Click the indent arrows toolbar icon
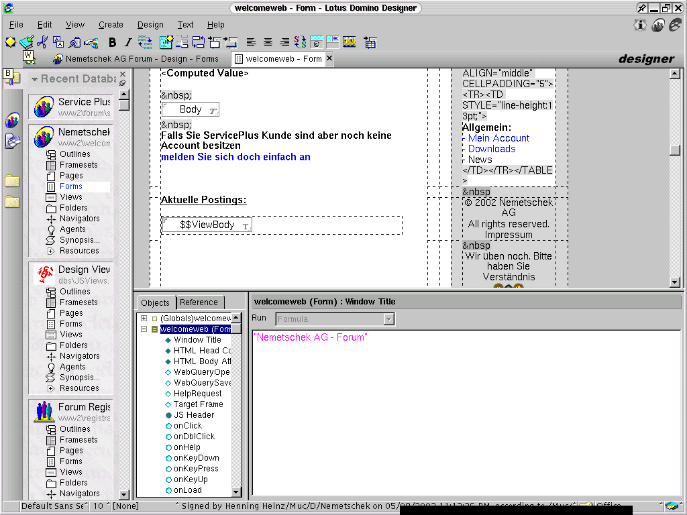Image resolution: width=687 pixels, height=515 pixels. pos(145,42)
